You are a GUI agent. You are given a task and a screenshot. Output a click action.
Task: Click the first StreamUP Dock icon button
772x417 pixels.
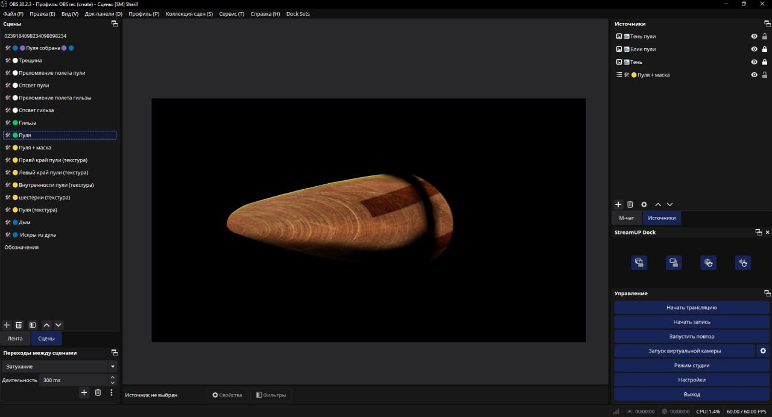click(639, 263)
